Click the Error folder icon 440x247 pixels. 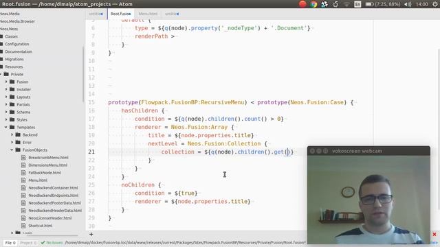point(18,142)
